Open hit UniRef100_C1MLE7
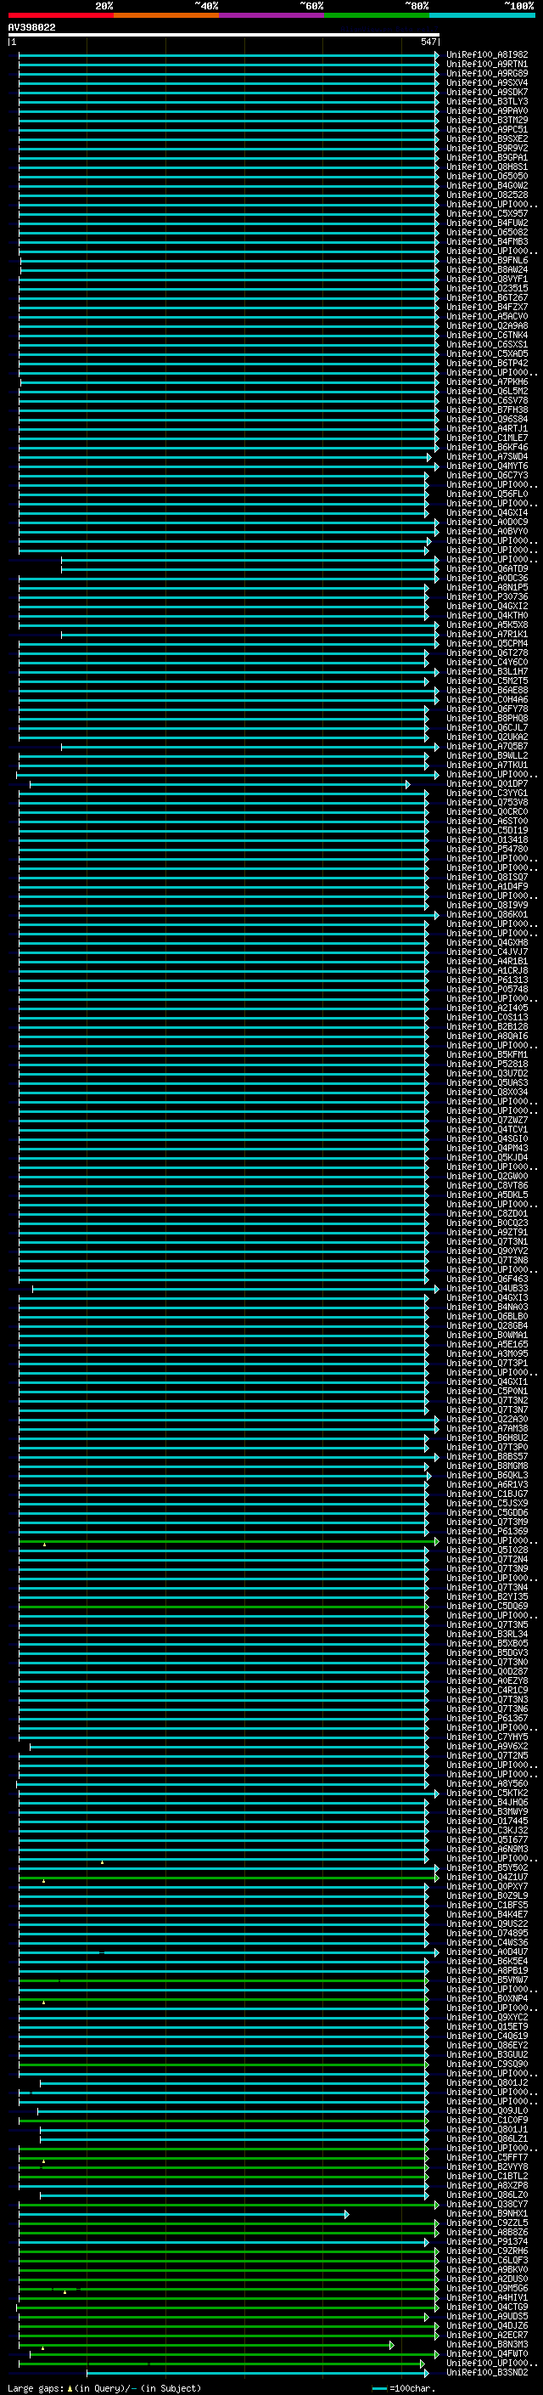Image resolution: width=543 pixels, height=2395 pixels. (487, 438)
